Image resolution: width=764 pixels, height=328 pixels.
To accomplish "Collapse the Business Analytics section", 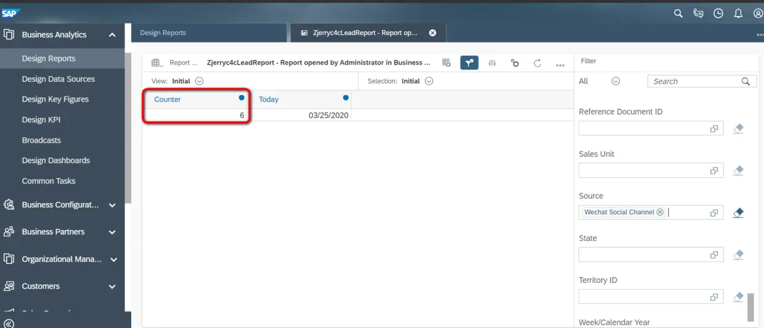I will [112, 35].
